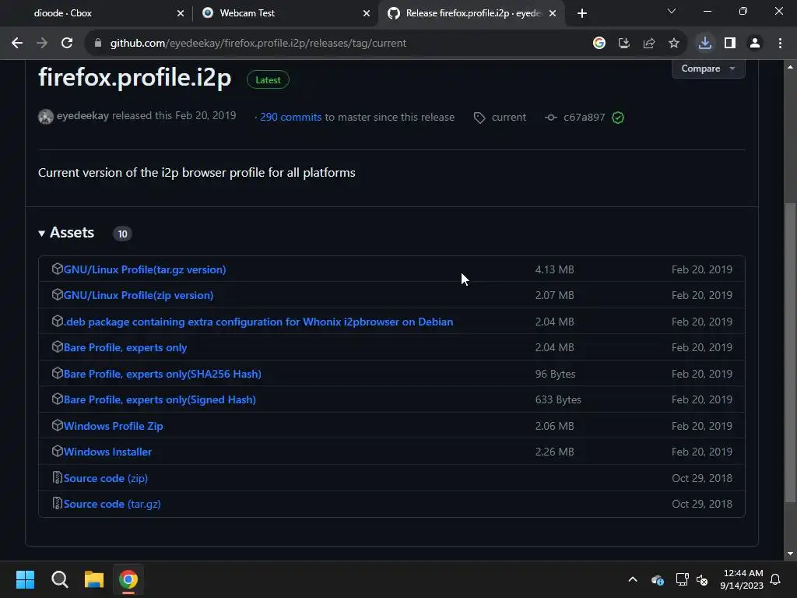Switch to the dioode Cbox tab

[97, 13]
